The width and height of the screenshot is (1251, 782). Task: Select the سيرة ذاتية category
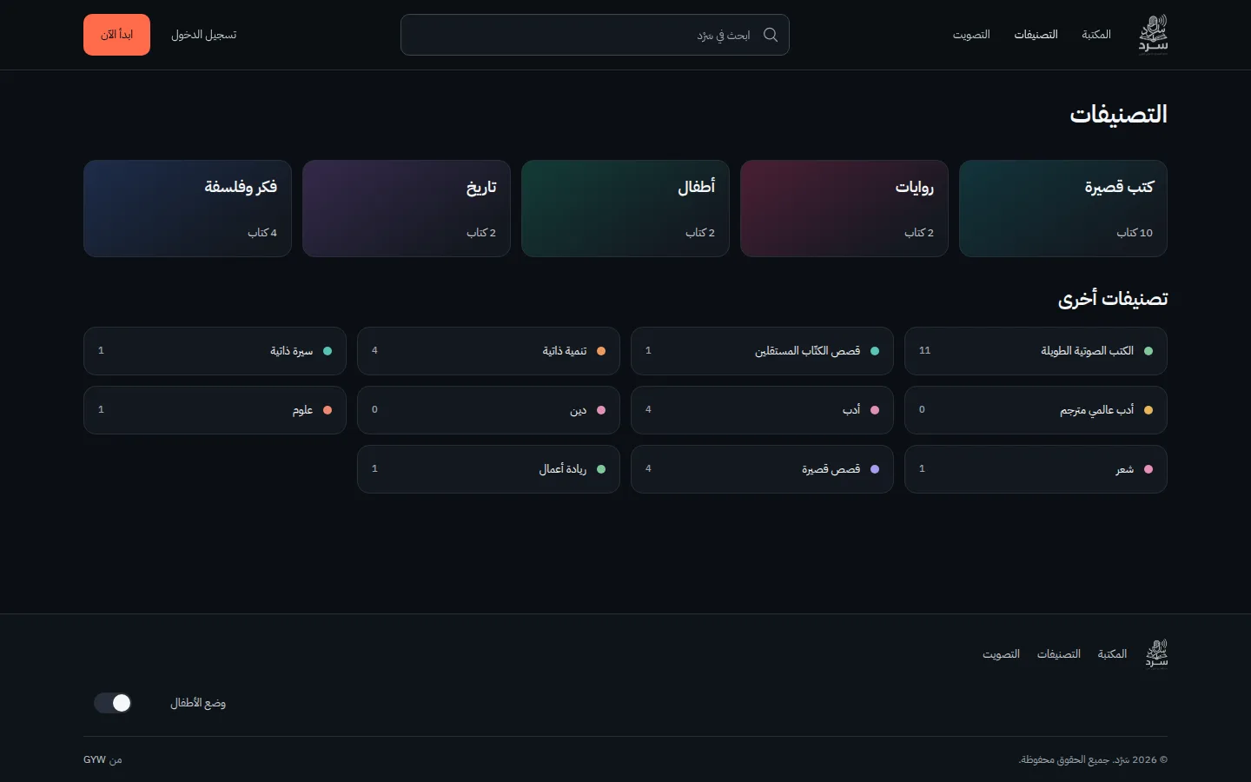(215, 351)
